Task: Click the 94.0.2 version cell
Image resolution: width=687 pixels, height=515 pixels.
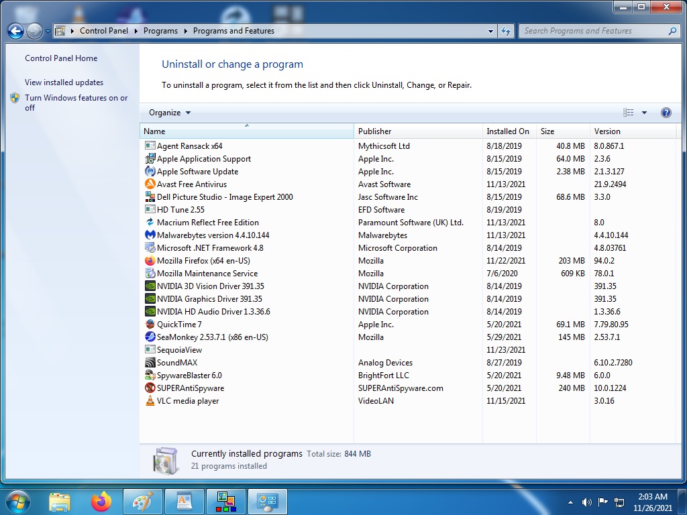Action: click(604, 261)
